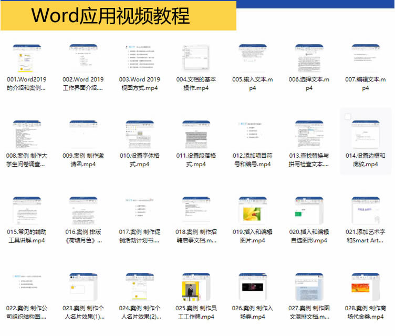The height and width of the screenshot is (336, 395).
Task: Select the 013 find and replace thumbnail
Action: [309, 135]
